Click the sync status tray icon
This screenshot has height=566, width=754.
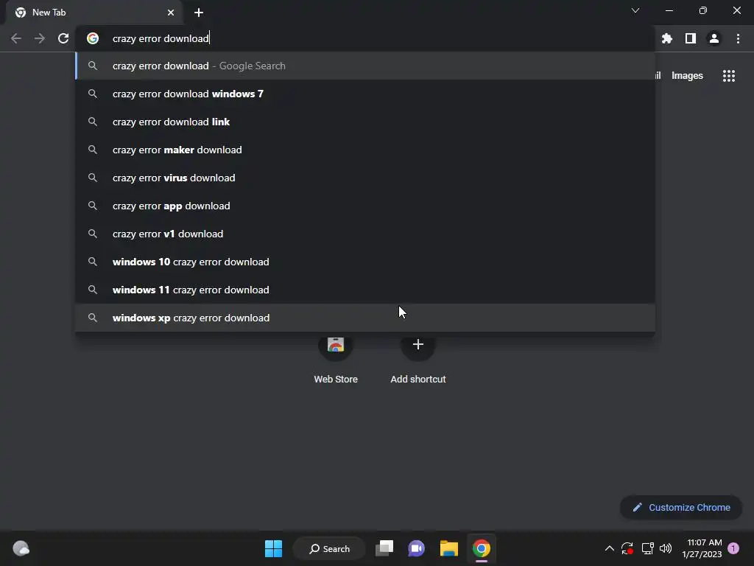point(627,548)
